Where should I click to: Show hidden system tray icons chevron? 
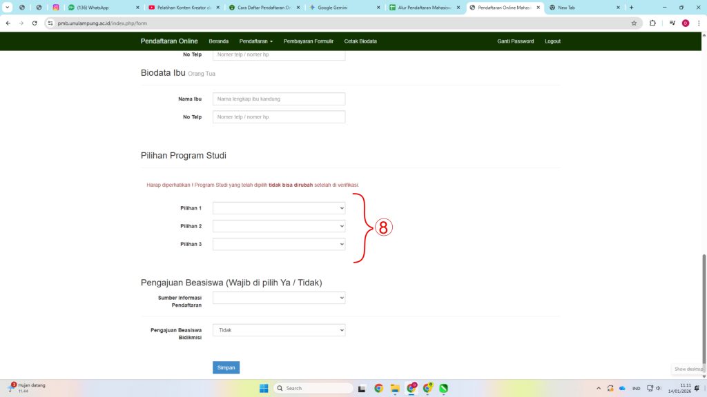click(599, 388)
